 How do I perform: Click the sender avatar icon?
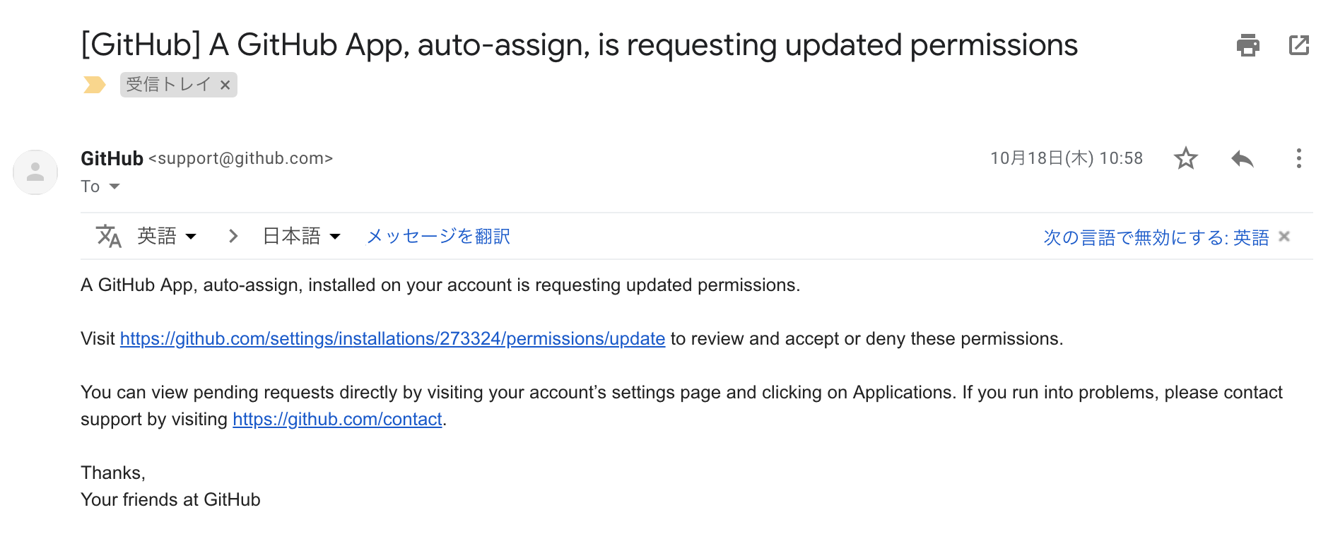point(35,172)
